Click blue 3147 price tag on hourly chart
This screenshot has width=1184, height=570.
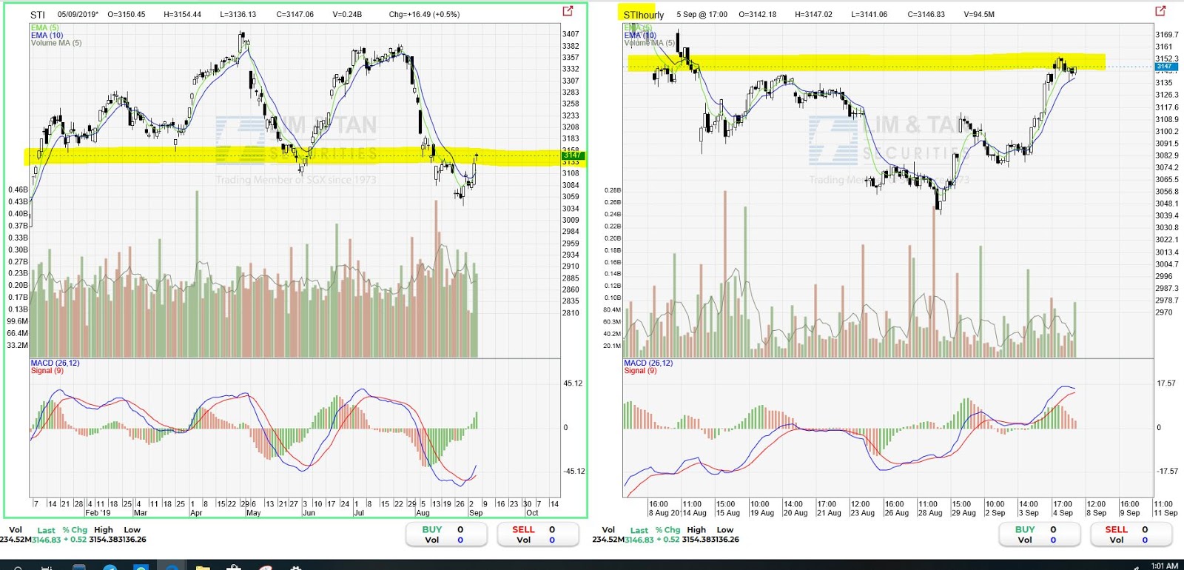[x=1165, y=67]
